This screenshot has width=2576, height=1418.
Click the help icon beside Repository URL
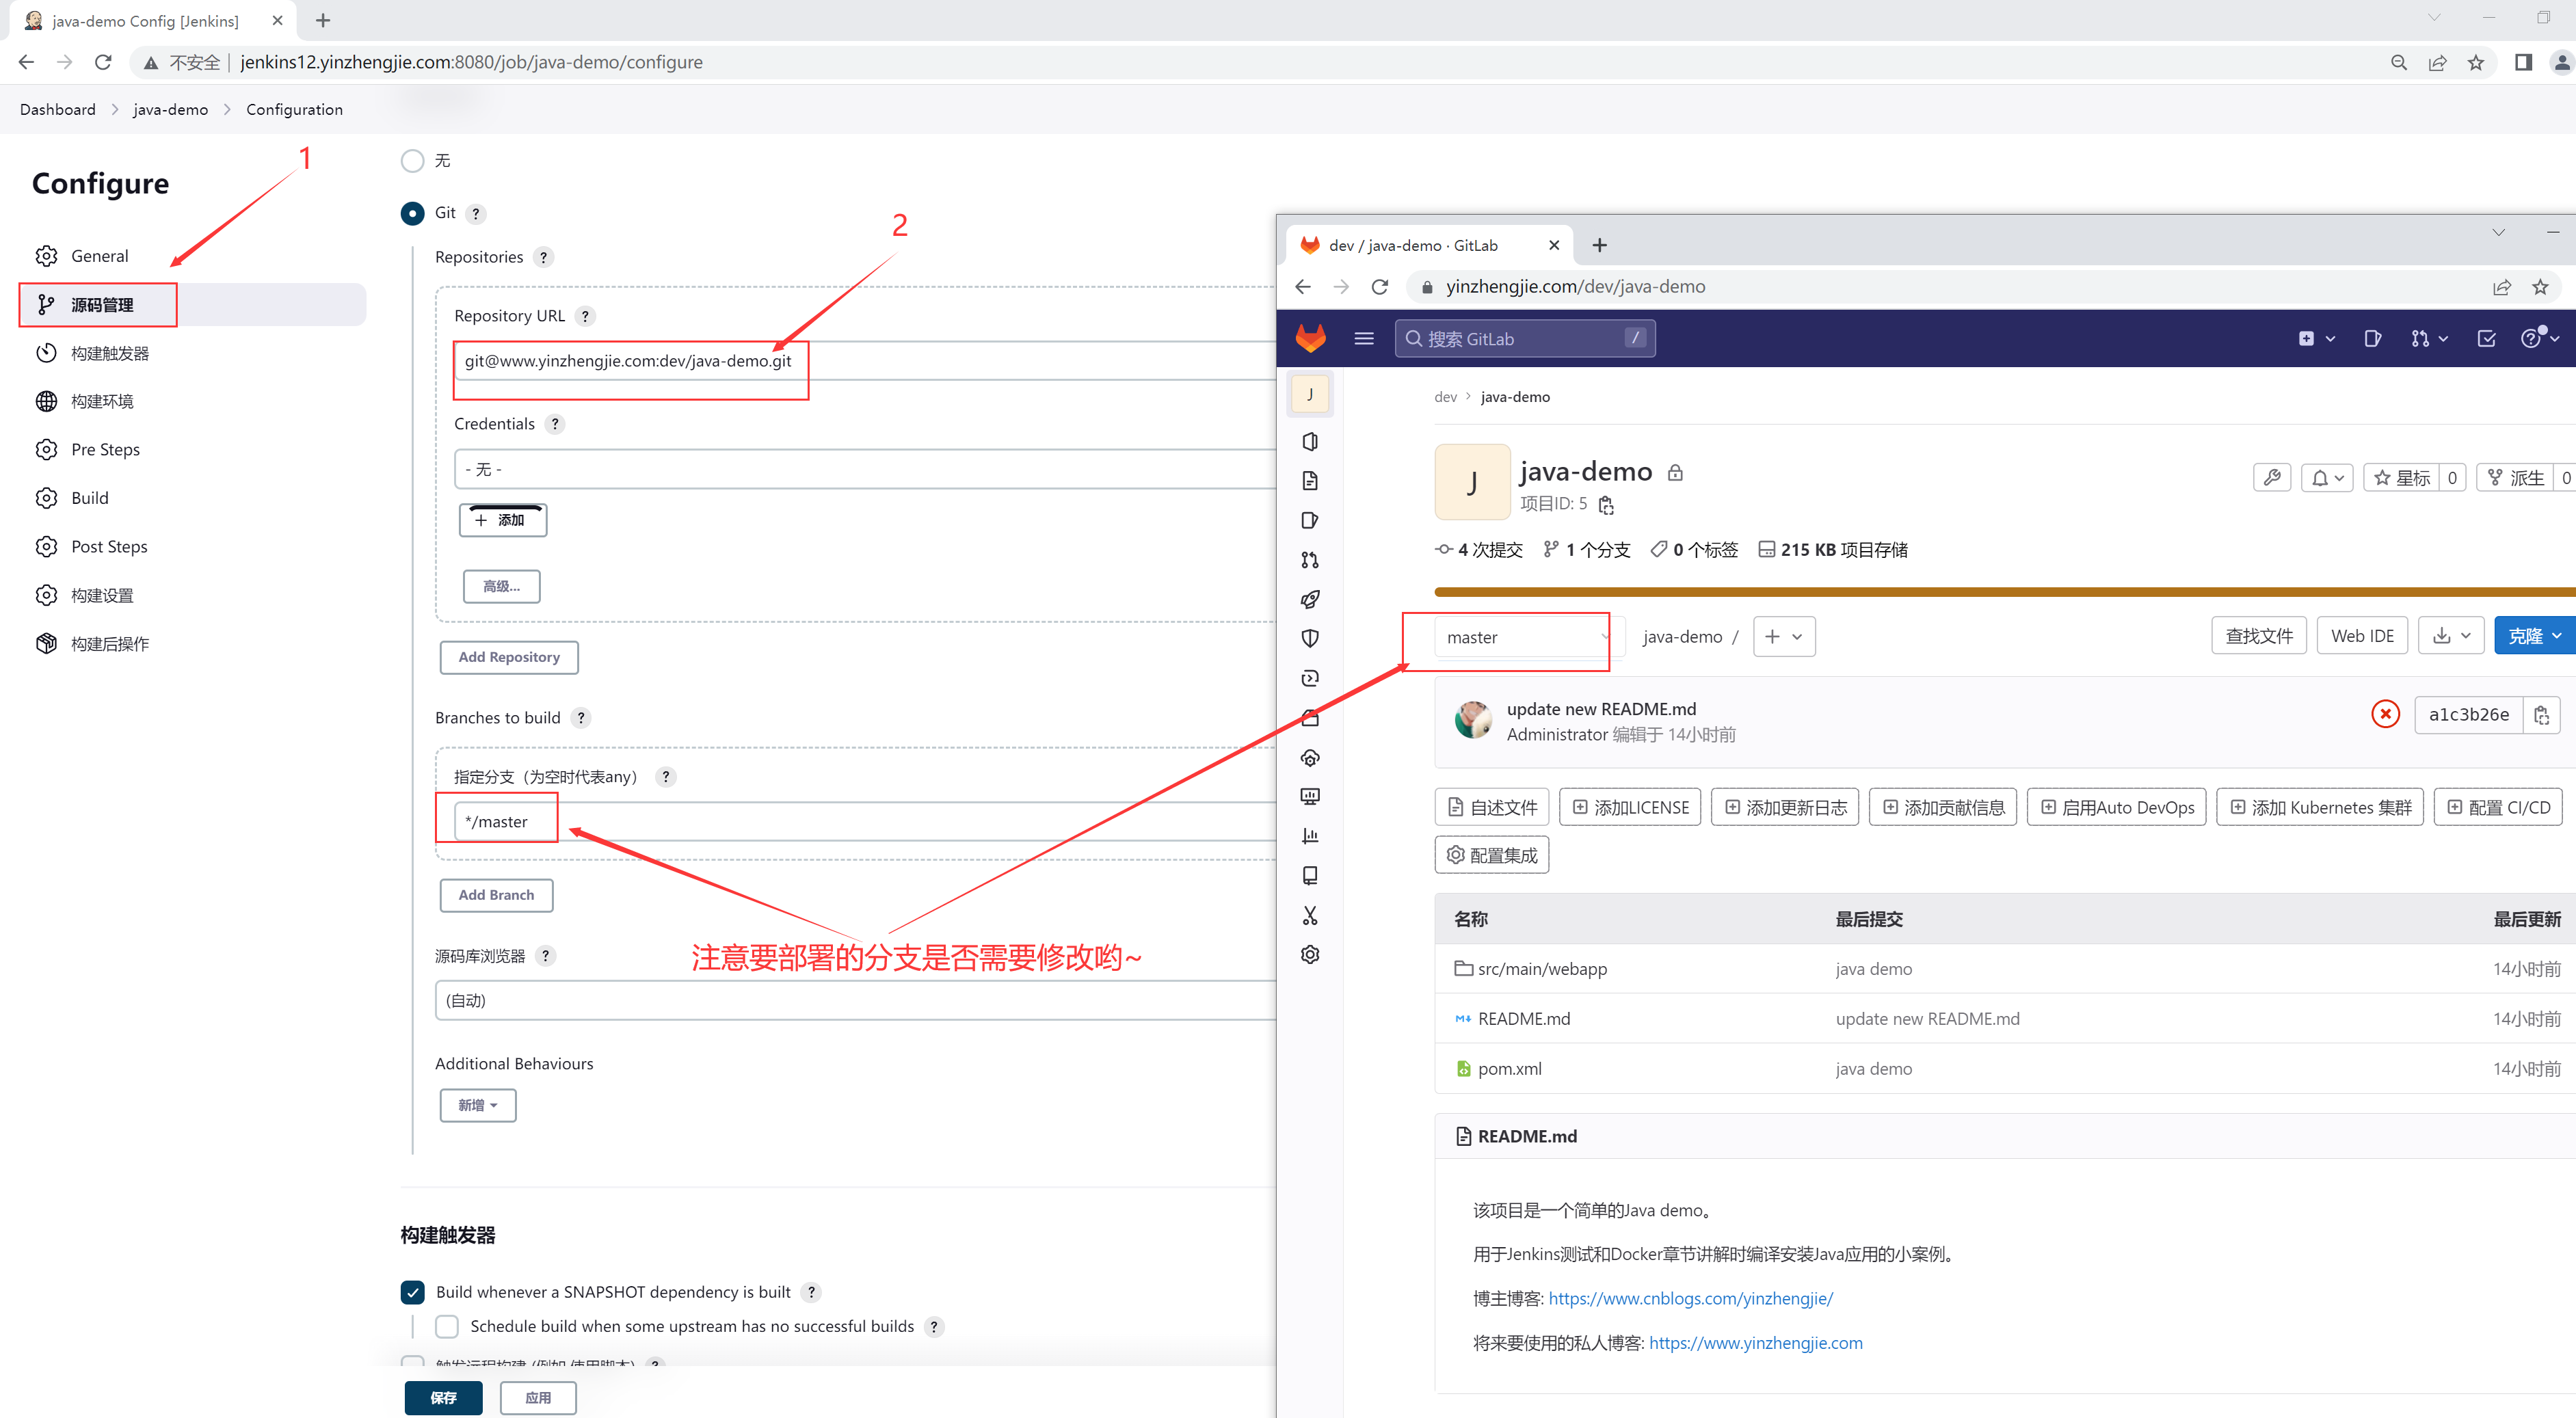point(586,316)
